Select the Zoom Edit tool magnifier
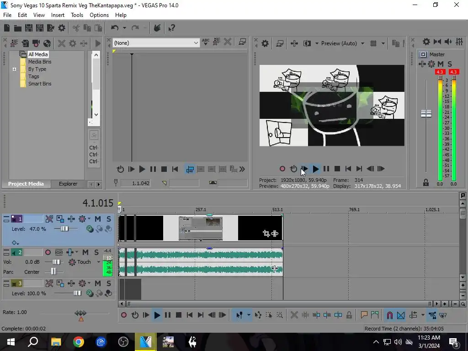Screen dimensions: 468x351 tap(280, 315)
